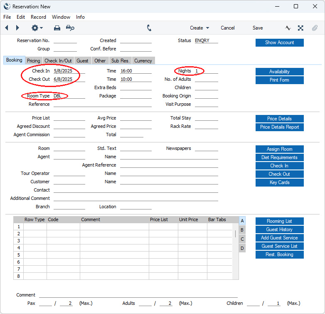Click Save in the toolbar

[258, 28]
